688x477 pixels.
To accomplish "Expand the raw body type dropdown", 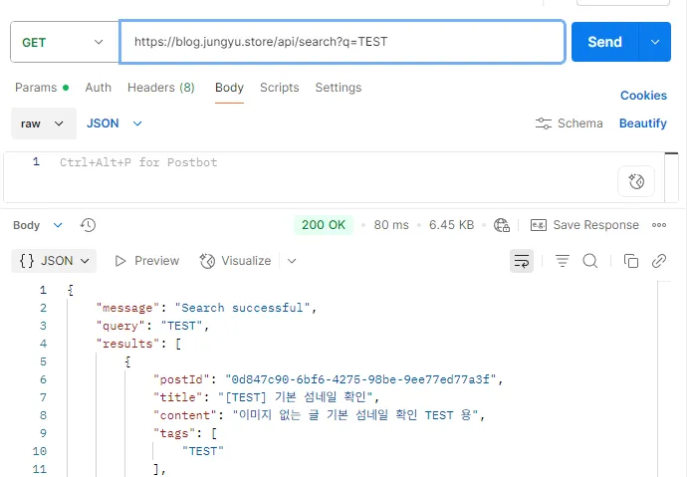I will click(x=44, y=123).
